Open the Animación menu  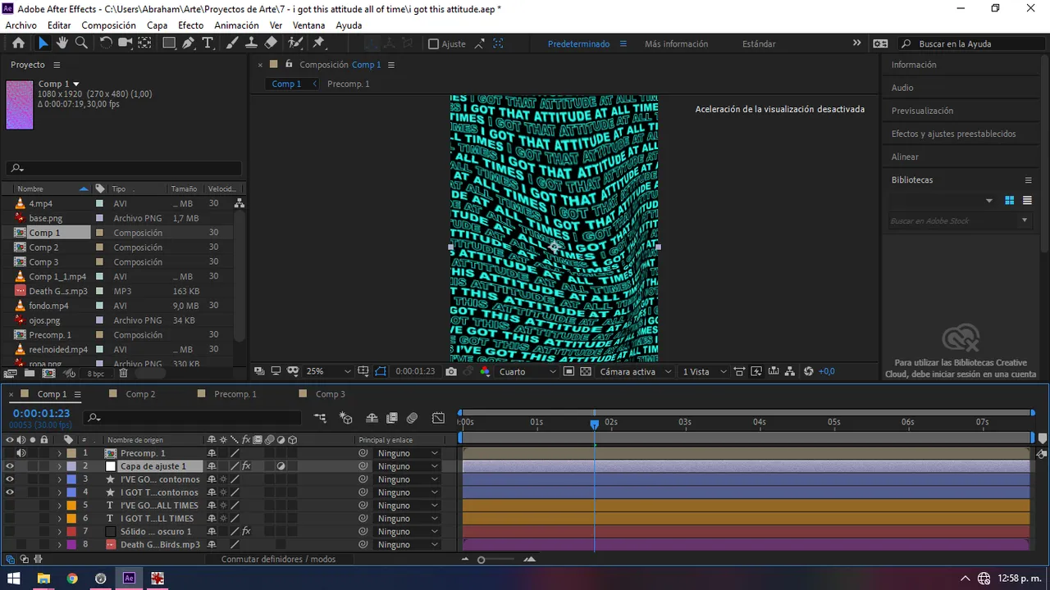tap(236, 25)
